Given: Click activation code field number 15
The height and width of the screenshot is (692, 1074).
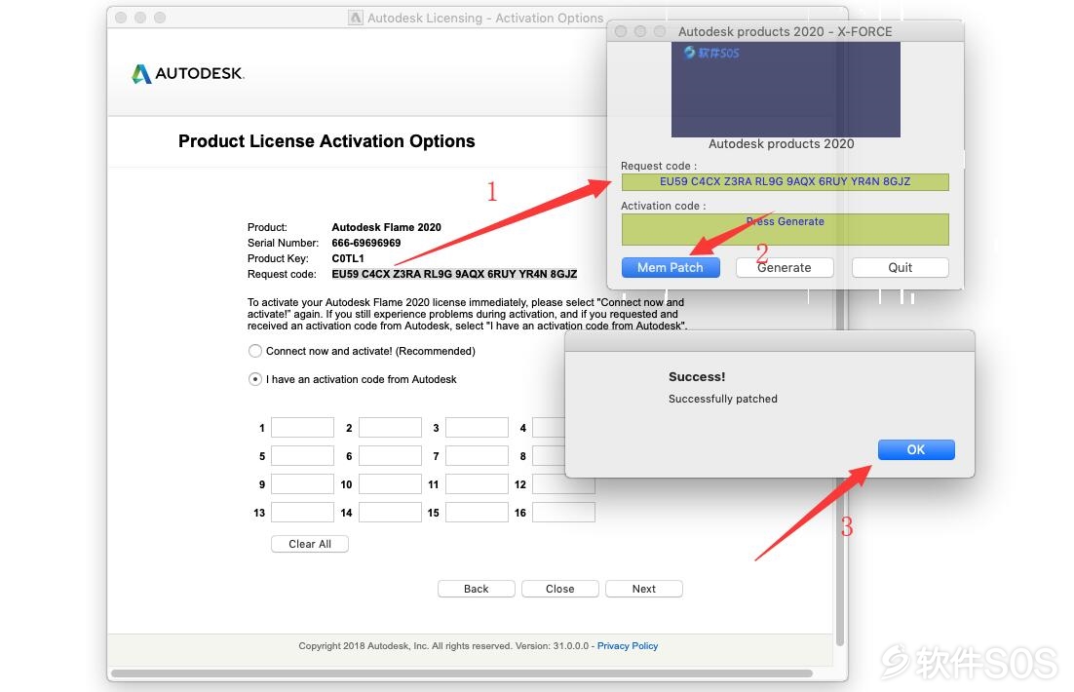Looking at the screenshot, I should coord(477,512).
